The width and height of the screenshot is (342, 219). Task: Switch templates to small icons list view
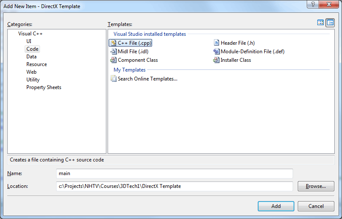pyautogui.click(x=330, y=23)
